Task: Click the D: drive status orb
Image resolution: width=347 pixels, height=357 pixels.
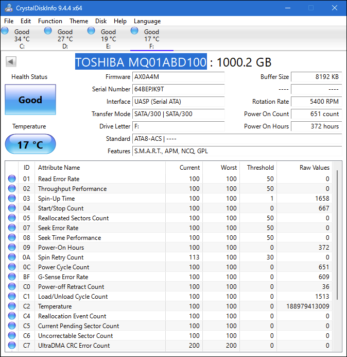Action: pyautogui.click(x=48, y=30)
